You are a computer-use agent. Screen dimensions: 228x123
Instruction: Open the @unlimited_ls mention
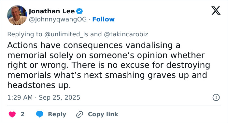66,34
